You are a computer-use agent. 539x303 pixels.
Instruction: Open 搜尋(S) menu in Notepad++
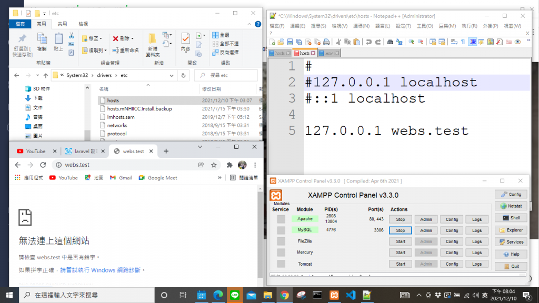coord(318,26)
